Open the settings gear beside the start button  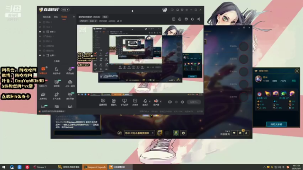[x=182, y=102]
